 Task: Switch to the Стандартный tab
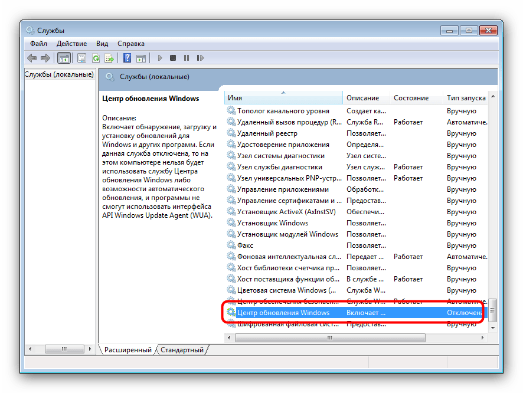point(182,350)
